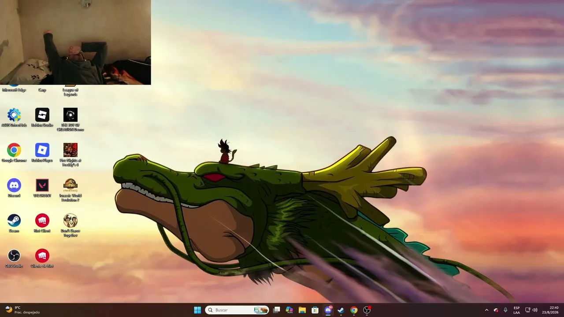
Task: Switch to OBS Studio on the taskbar
Action: [367, 310]
